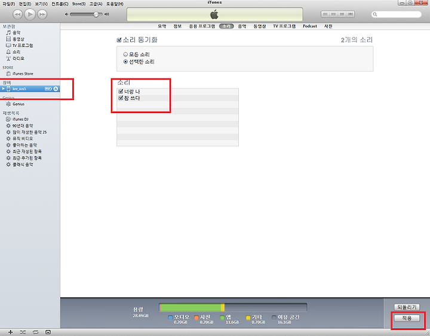This screenshot has height=336, width=430.
Task: Open Store(S) menu
Action: pyautogui.click(x=79, y=4)
